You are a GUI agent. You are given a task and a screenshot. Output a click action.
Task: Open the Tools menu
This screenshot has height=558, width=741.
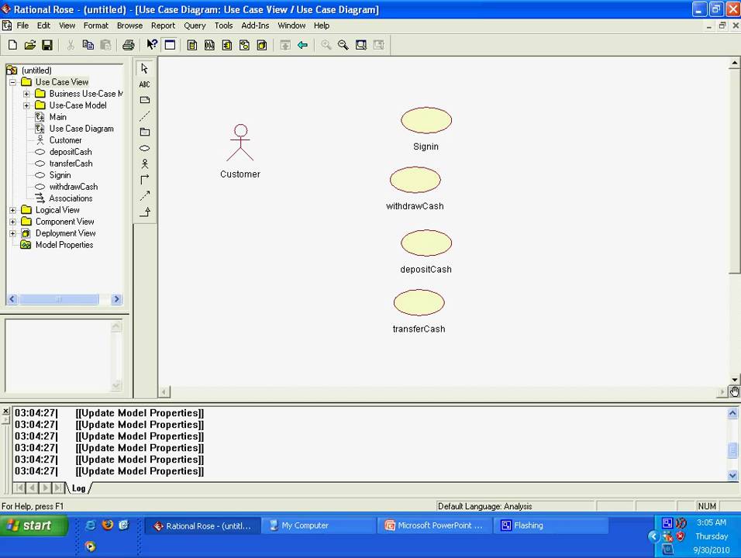223,26
